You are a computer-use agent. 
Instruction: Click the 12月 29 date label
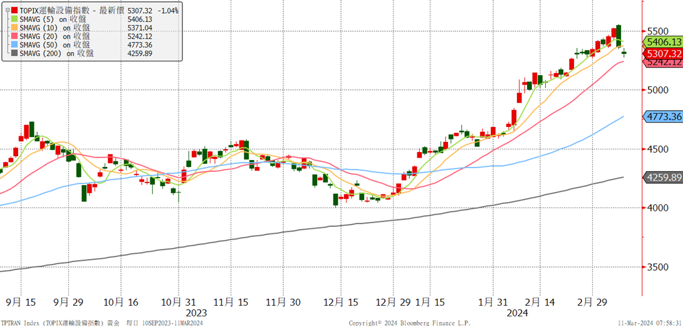394,302
